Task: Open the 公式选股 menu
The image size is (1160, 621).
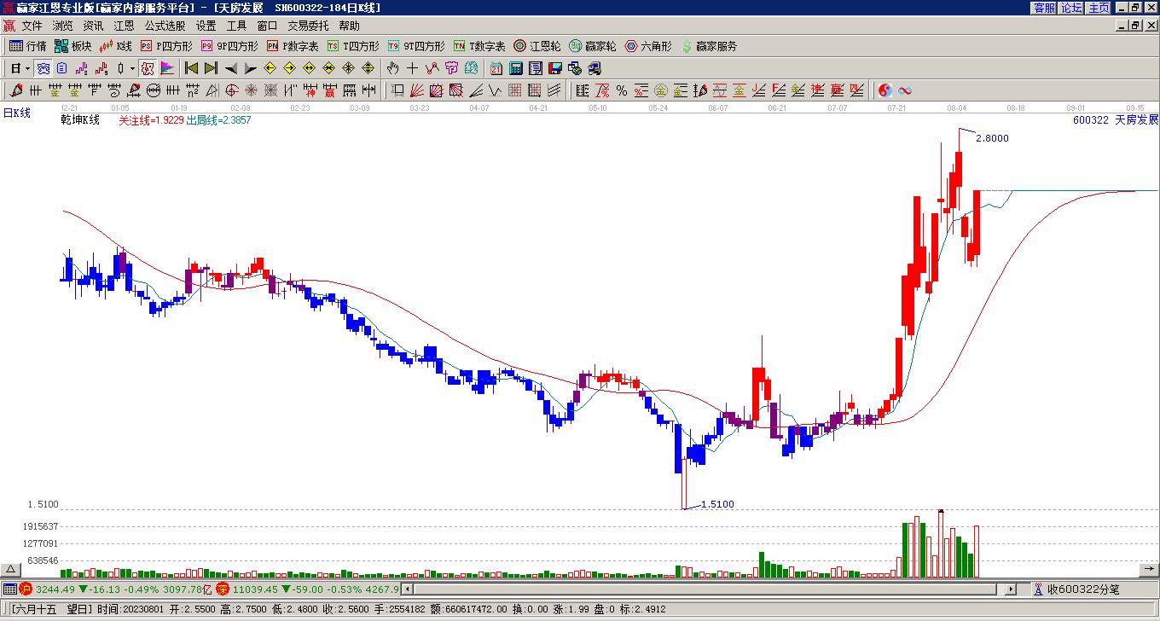Action: pyautogui.click(x=165, y=26)
